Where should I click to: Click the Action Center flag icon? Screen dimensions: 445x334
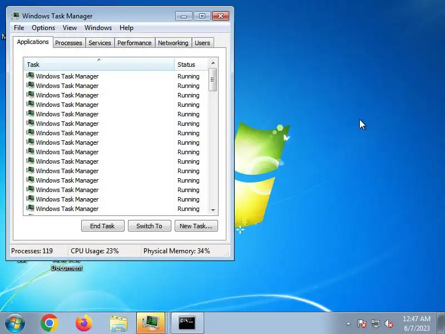click(x=362, y=323)
